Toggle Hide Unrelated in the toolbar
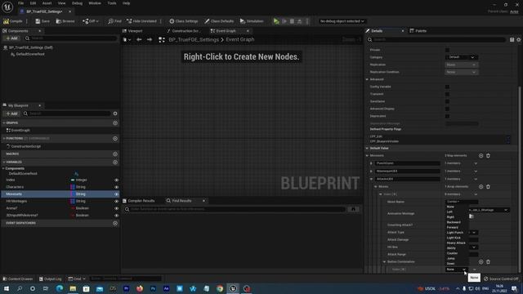 (x=141, y=21)
